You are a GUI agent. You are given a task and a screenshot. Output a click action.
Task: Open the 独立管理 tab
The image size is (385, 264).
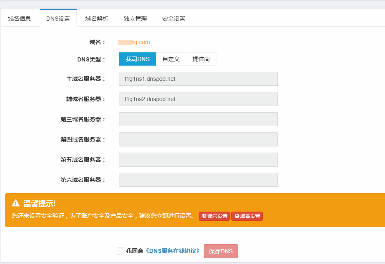click(x=135, y=19)
